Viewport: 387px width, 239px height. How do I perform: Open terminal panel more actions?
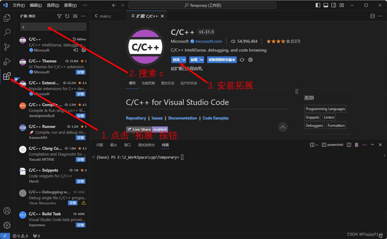pos(365,145)
